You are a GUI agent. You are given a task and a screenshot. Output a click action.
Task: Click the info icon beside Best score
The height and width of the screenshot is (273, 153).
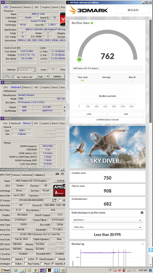tap(135, 77)
